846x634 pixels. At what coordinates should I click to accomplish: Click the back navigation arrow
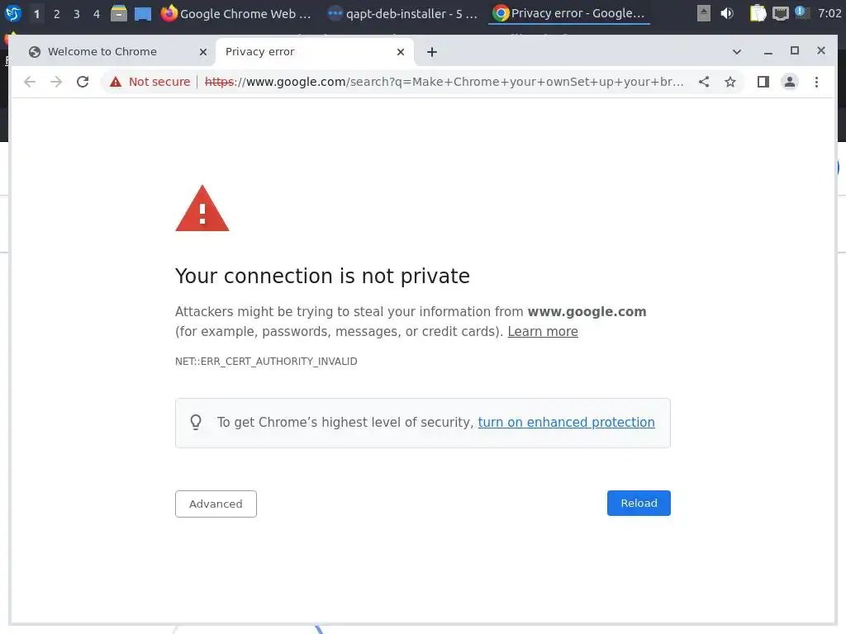tap(30, 82)
